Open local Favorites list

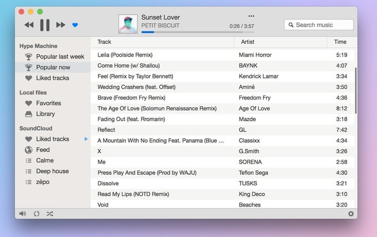tap(53, 103)
